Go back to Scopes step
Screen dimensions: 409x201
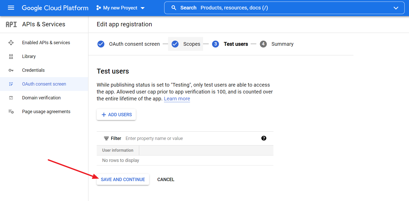192,44
